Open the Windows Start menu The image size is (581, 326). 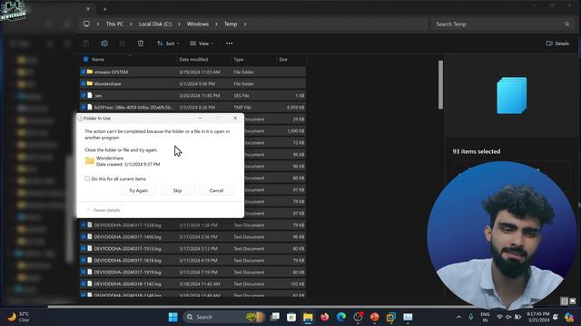[x=173, y=317]
